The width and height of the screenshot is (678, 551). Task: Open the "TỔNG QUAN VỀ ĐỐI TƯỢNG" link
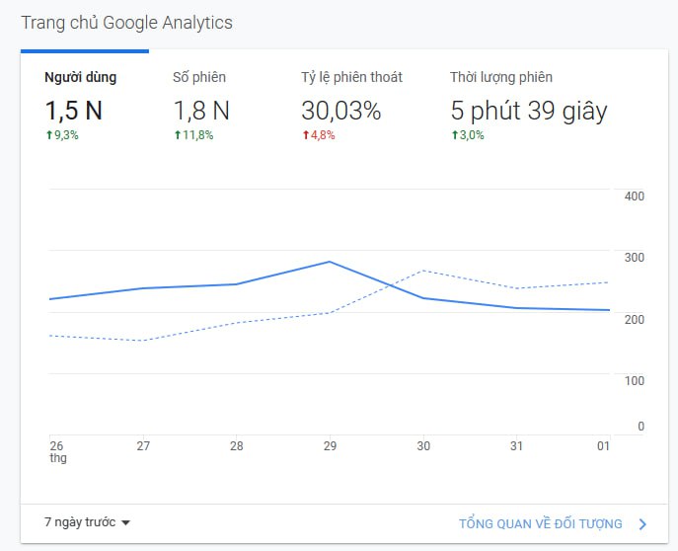pyautogui.click(x=540, y=524)
